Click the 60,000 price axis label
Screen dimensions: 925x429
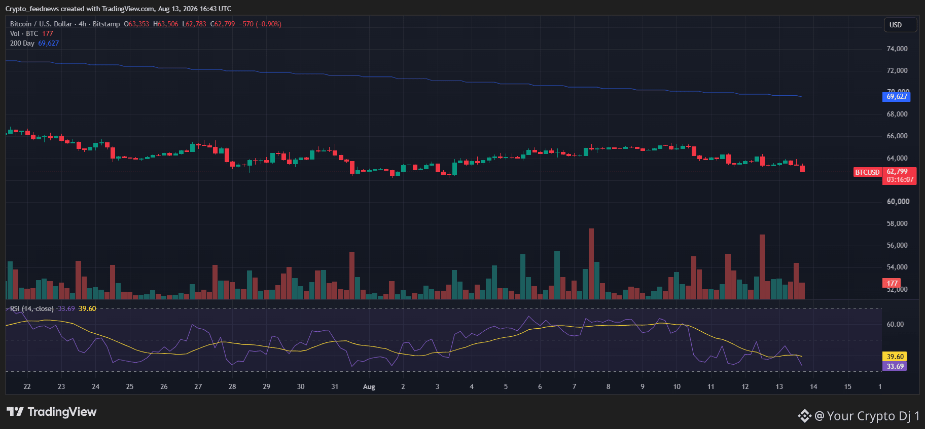pos(898,202)
